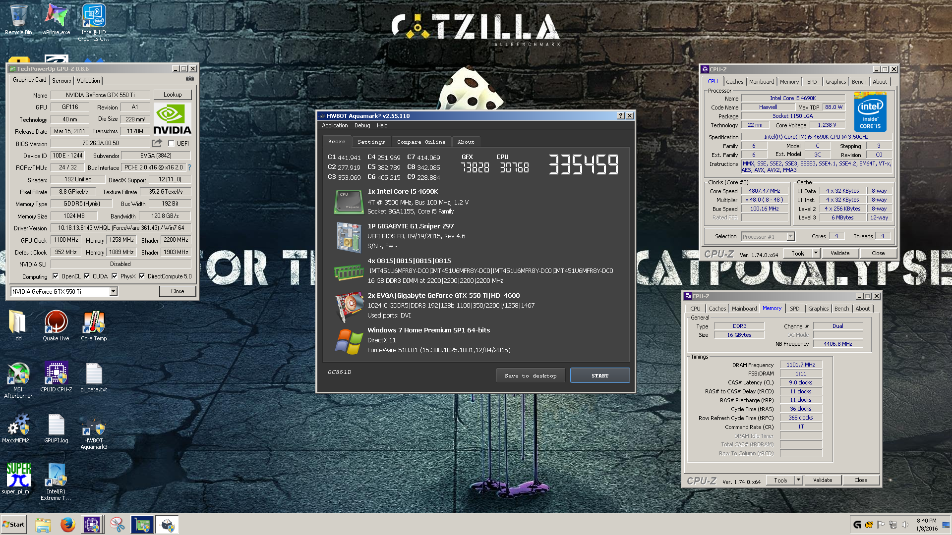Click the NVIDIA logo in GPU-Z
This screenshot has width=952, height=535.
[172, 119]
